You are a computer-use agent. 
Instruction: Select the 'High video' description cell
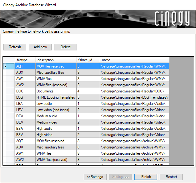point(56,135)
